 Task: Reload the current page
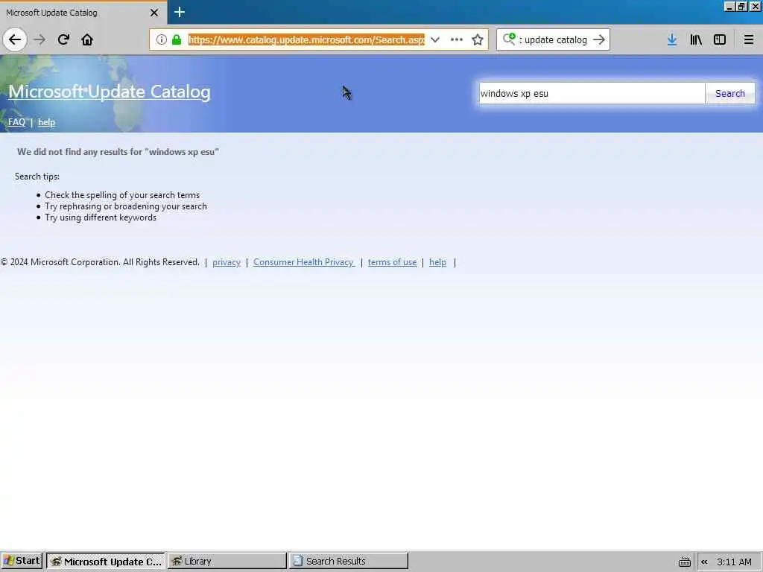click(63, 39)
